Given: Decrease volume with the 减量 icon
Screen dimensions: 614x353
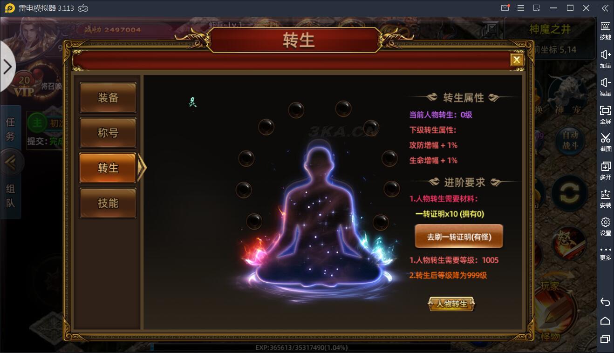Looking at the screenshot, I should (x=605, y=87).
